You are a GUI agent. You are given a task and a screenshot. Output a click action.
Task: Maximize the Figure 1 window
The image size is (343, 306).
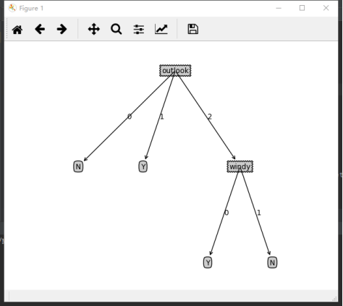[x=302, y=8]
